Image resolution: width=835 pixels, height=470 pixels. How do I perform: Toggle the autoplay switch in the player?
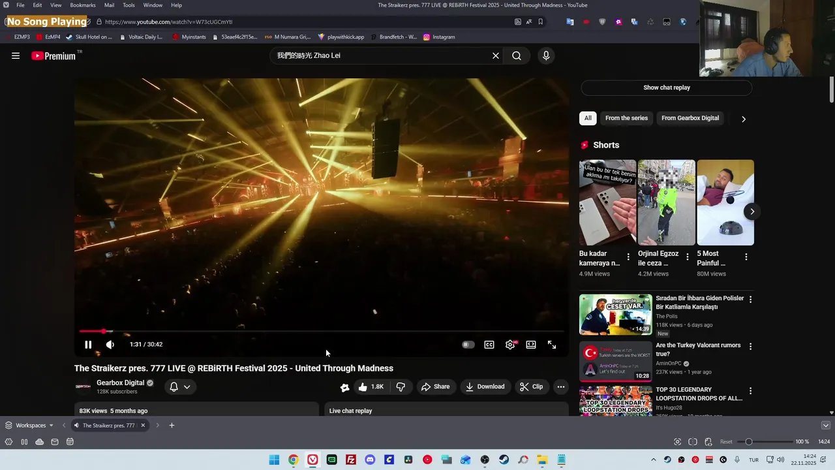tap(468, 345)
